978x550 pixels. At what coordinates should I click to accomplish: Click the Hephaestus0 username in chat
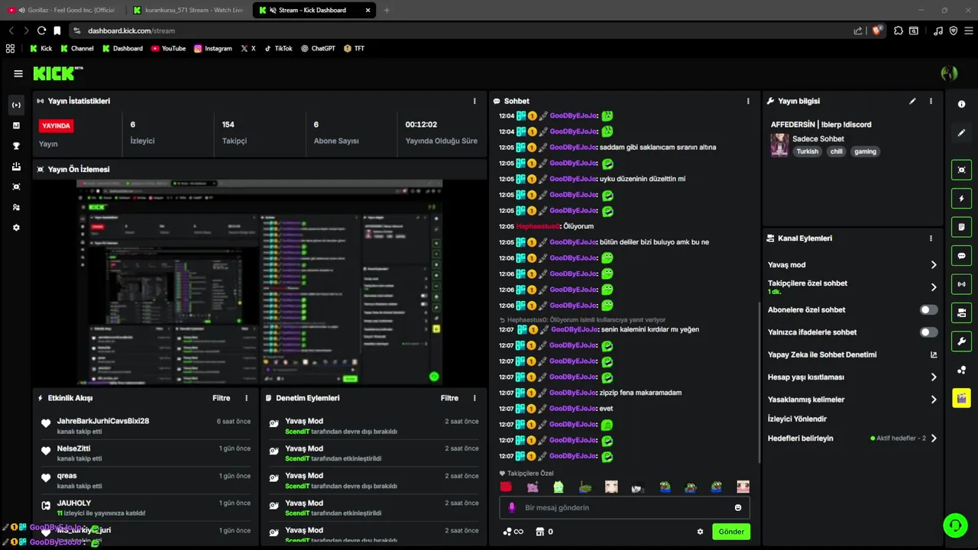coord(538,227)
